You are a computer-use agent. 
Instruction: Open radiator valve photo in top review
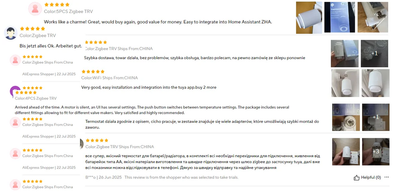373,17
